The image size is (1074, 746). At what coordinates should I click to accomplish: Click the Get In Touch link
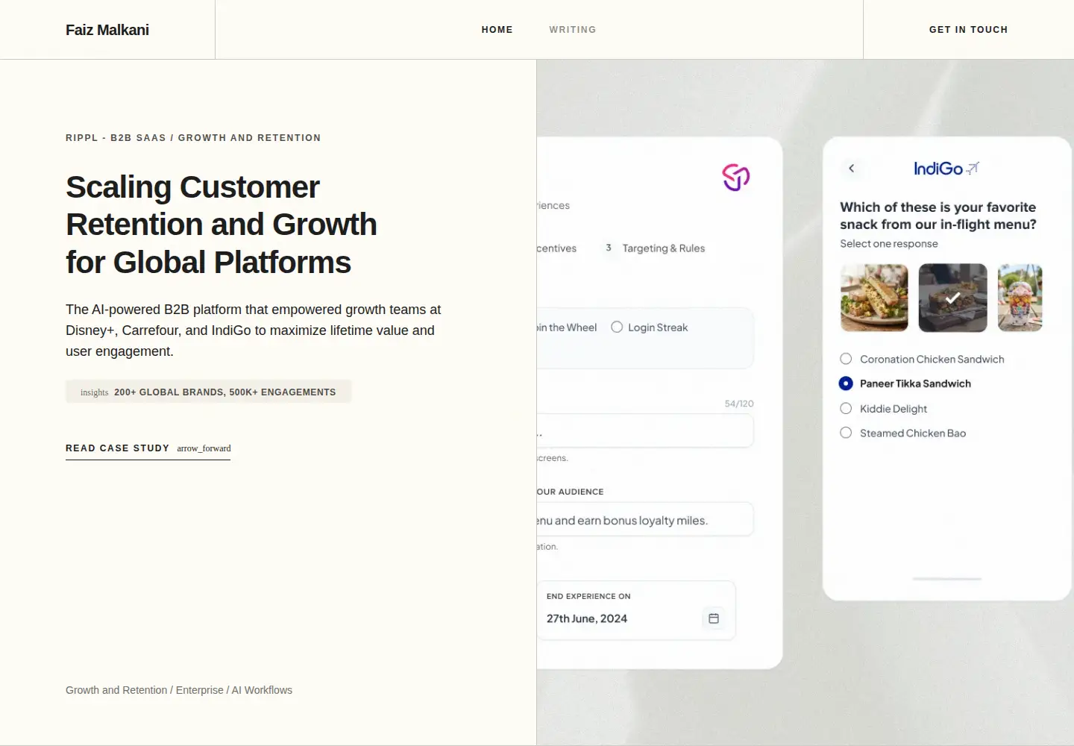point(968,30)
